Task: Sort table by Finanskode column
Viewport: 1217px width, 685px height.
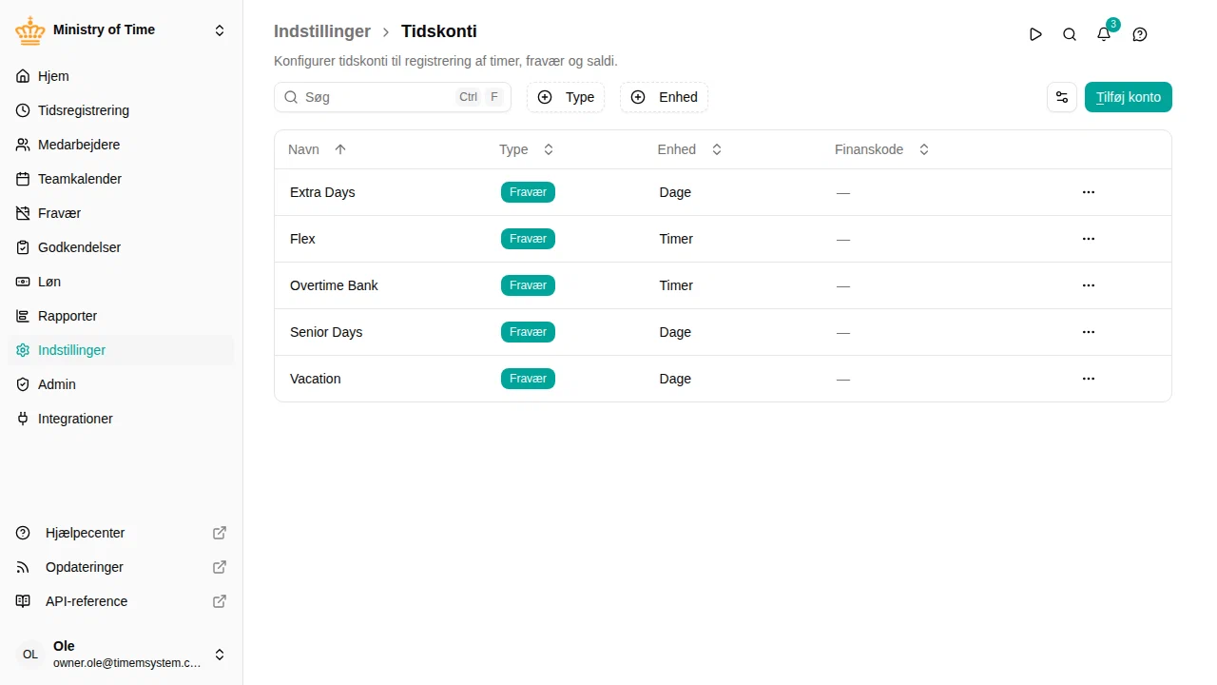Action: coord(882,149)
